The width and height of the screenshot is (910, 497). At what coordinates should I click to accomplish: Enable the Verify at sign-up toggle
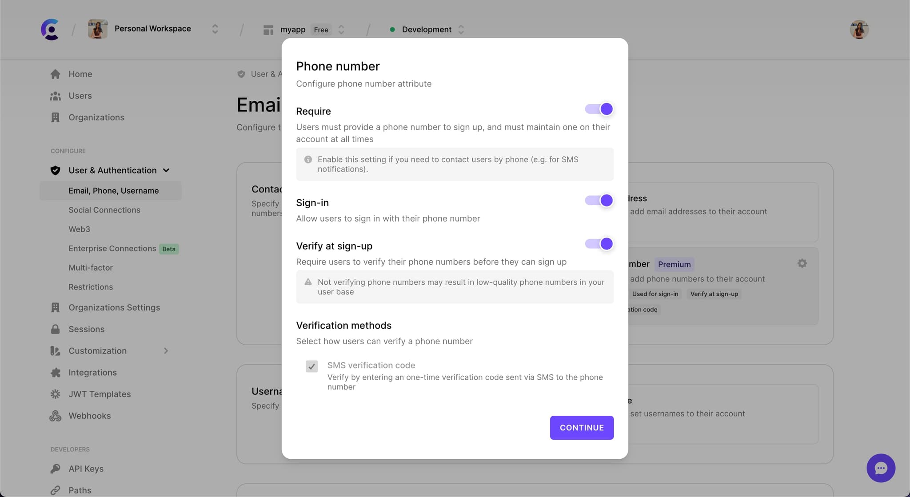[598, 244]
